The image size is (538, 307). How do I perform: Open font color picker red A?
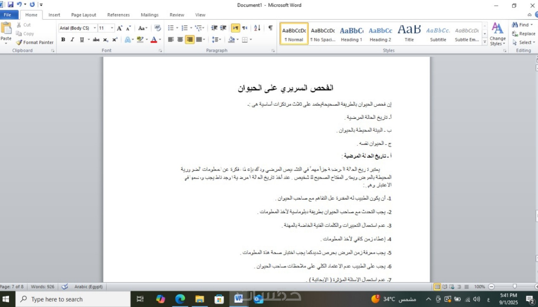(154, 40)
